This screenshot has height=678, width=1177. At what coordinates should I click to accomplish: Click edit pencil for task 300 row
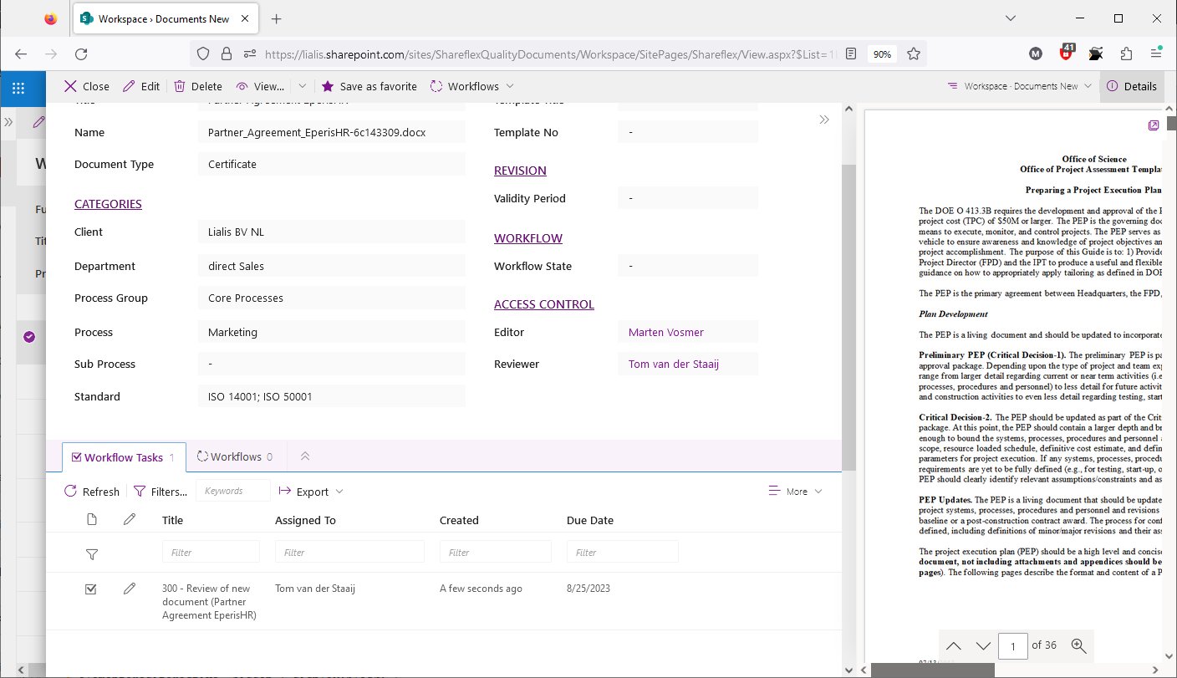(x=129, y=589)
